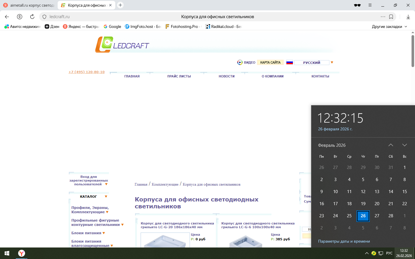Open the Yandex home icon in toolbar
Viewport: 415px width, 259px height.
(x=20, y=17)
